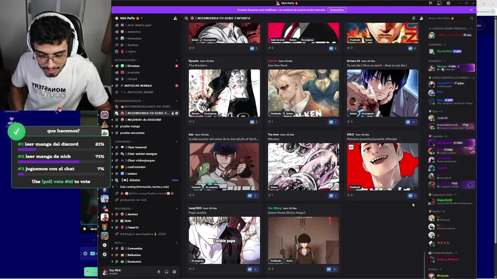The height and width of the screenshot is (279, 497).
Task: Upvote the To not die post
Action: [411, 122]
